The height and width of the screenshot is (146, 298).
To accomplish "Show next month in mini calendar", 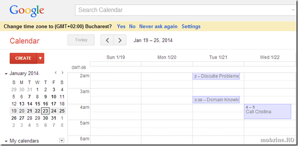I will click(x=62, y=72).
